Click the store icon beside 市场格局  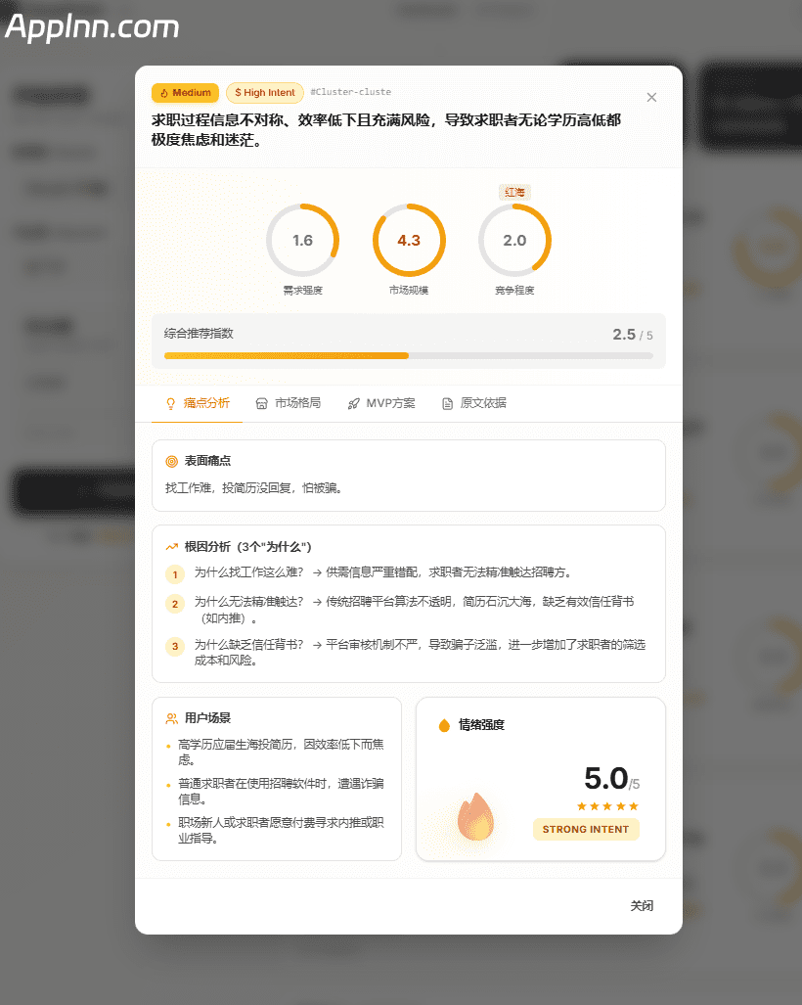(261, 404)
